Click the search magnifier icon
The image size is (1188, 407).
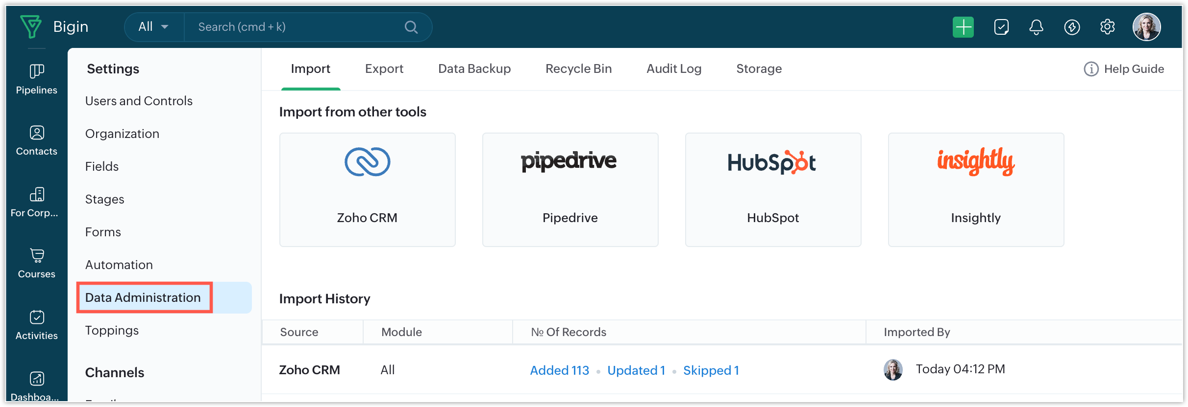[411, 27]
